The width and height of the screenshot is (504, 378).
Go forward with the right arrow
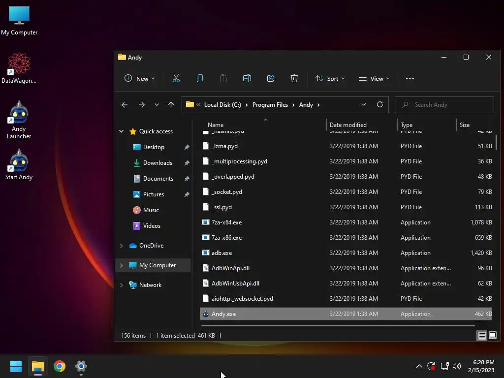pyautogui.click(x=141, y=105)
